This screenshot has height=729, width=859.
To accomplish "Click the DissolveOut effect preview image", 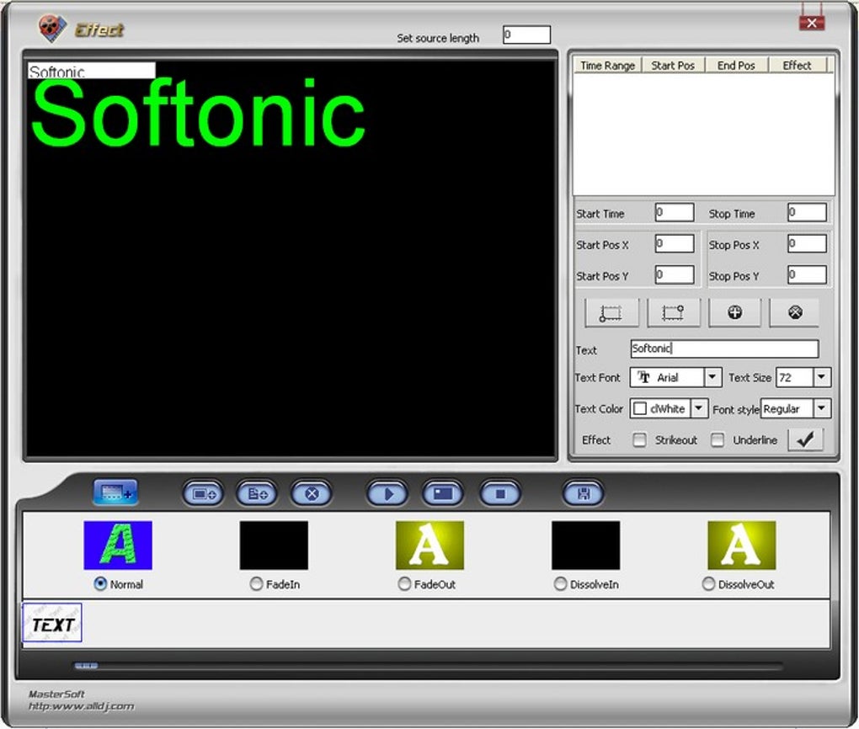I will 742,545.
